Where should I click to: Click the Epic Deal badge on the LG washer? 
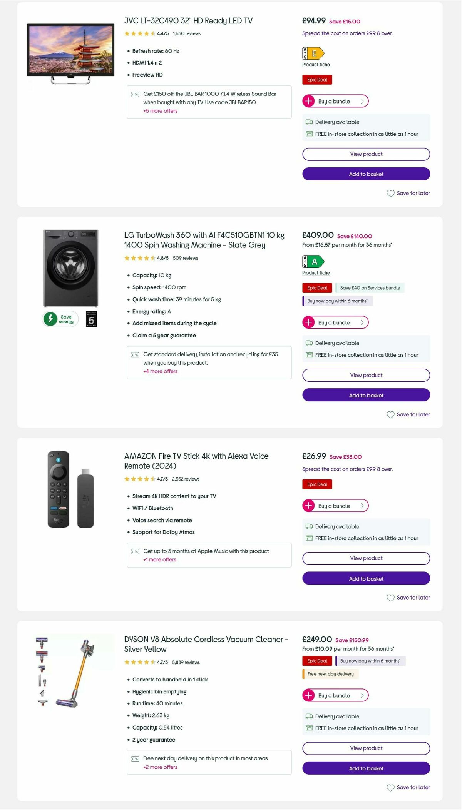click(316, 288)
